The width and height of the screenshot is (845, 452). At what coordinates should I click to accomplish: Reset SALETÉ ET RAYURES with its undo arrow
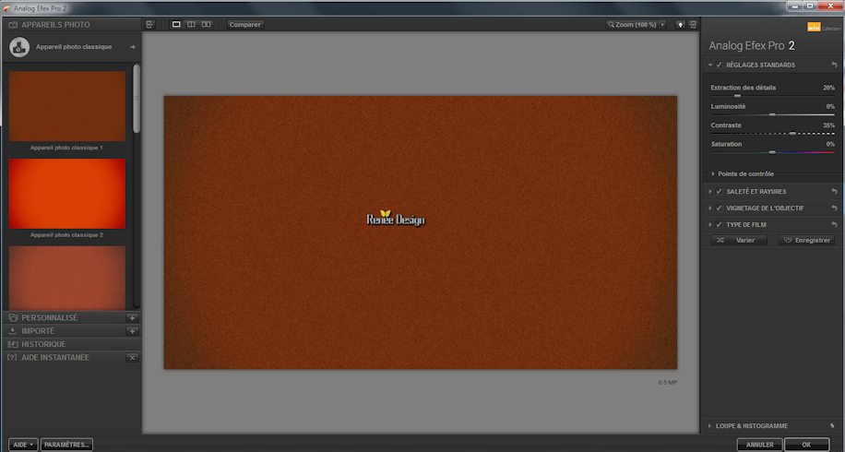pos(834,191)
